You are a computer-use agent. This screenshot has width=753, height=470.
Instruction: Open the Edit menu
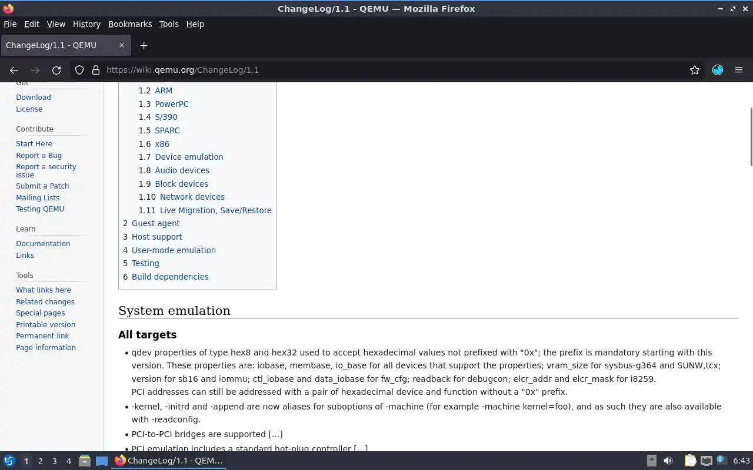pos(32,24)
